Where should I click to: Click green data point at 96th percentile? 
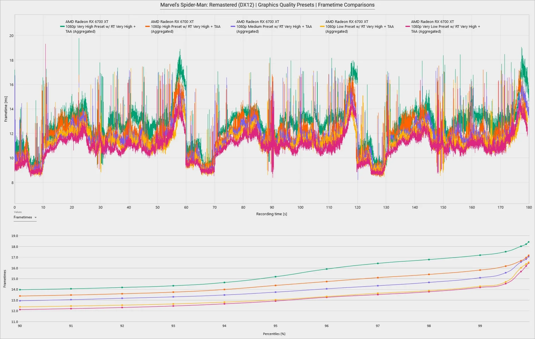326,269
